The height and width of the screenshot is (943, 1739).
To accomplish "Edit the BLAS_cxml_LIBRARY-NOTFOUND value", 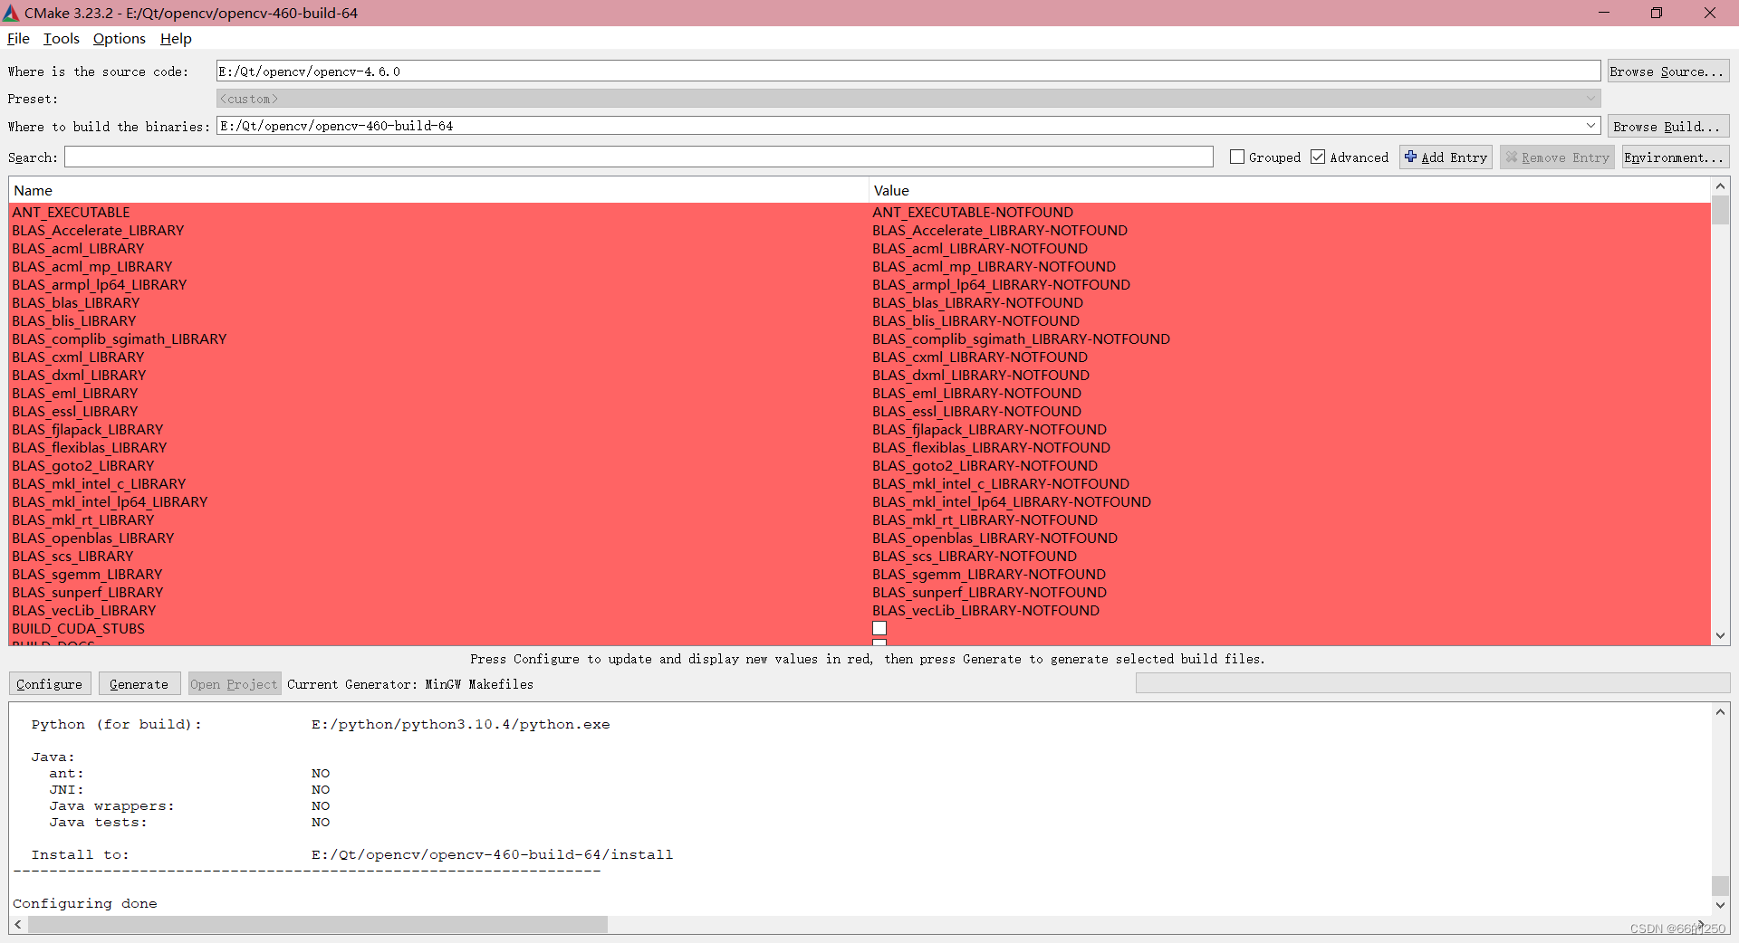I will [980, 357].
